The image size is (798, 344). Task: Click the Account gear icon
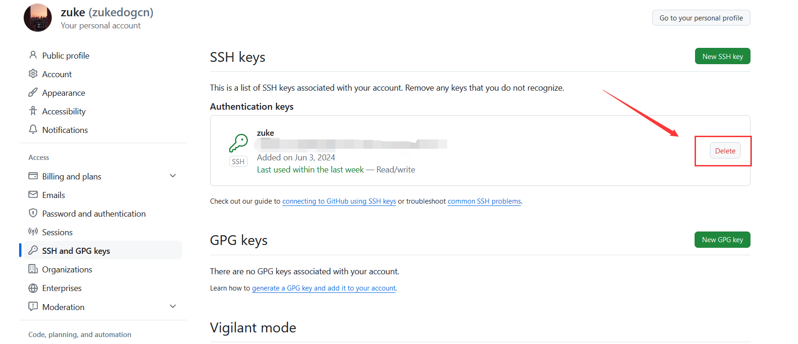(33, 73)
